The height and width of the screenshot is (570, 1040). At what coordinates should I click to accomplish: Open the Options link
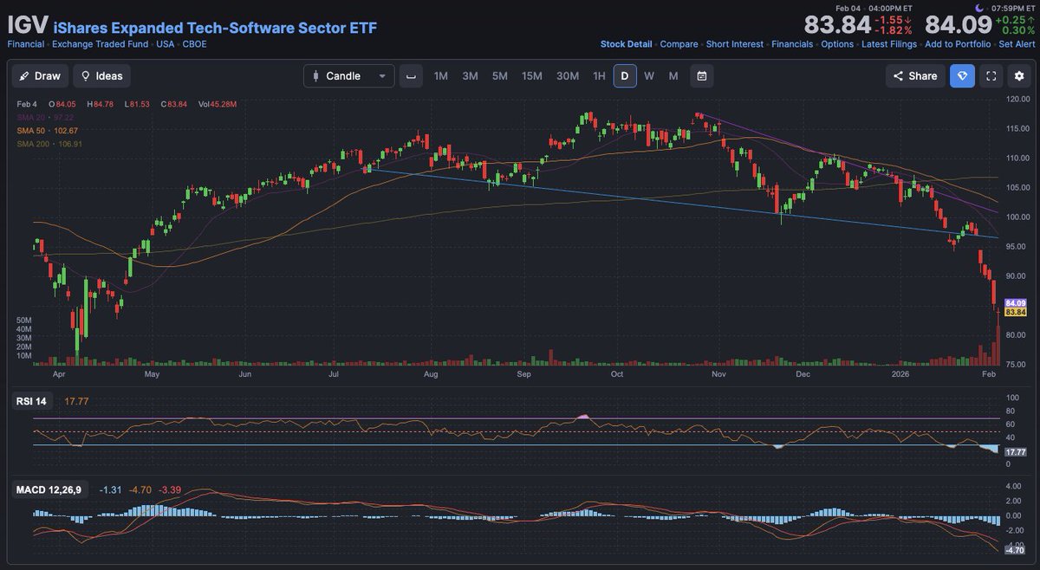click(837, 43)
